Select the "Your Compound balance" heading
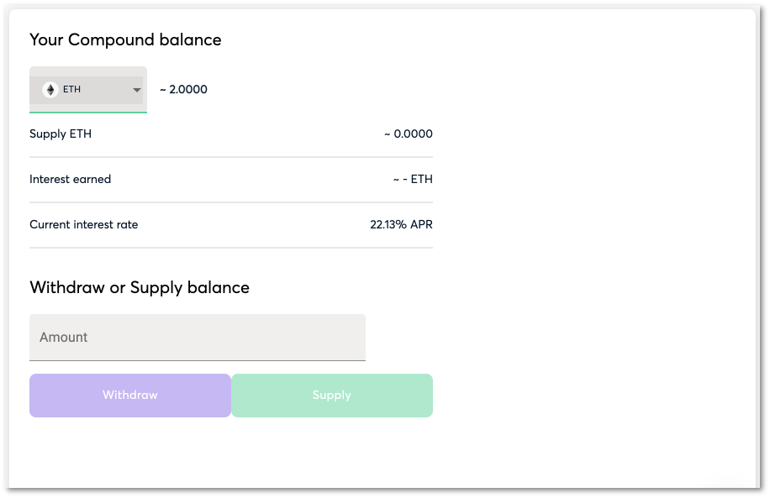 tap(125, 39)
